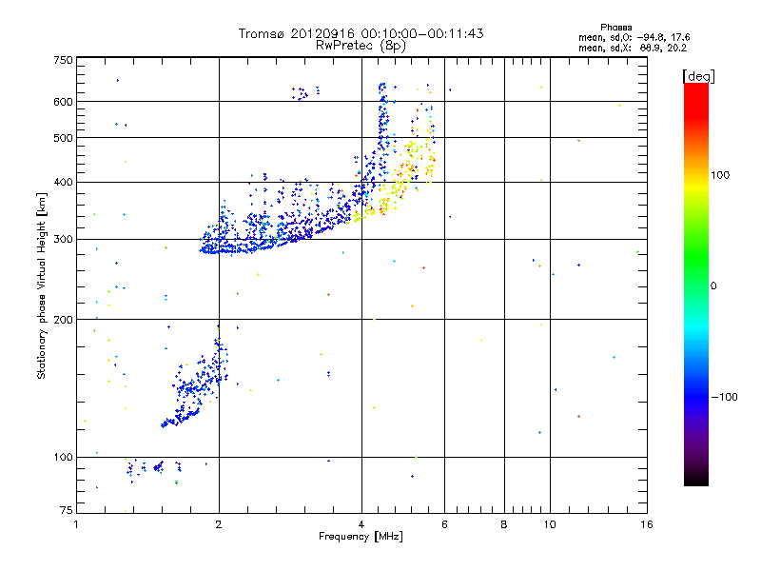Click the y-axis tick label '500'
The height and width of the screenshot is (571, 761).
63,138
